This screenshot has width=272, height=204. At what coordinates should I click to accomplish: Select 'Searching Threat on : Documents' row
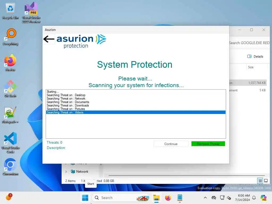[136, 102]
